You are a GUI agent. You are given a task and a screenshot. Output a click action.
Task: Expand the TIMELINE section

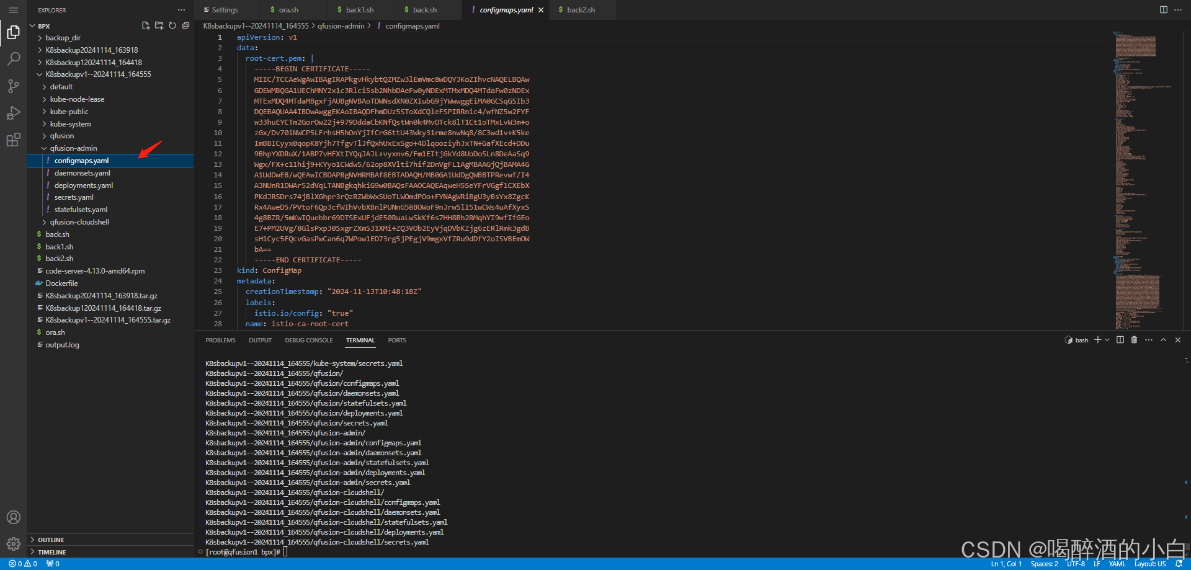(x=51, y=552)
